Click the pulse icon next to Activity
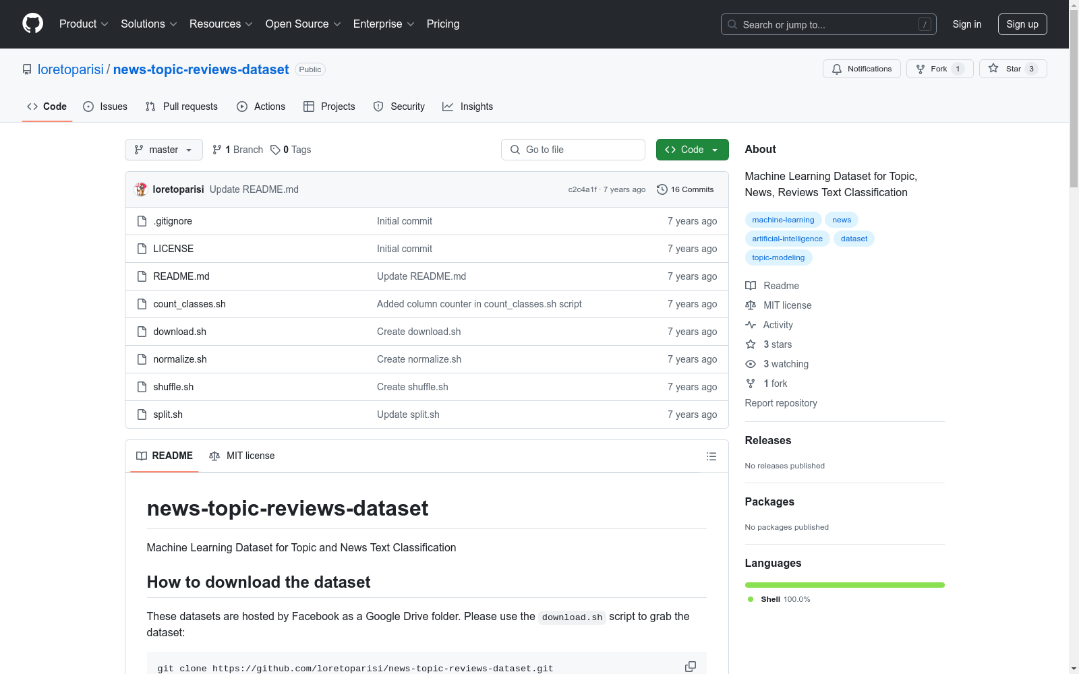Image resolution: width=1079 pixels, height=674 pixels. pyautogui.click(x=751, y=325)
